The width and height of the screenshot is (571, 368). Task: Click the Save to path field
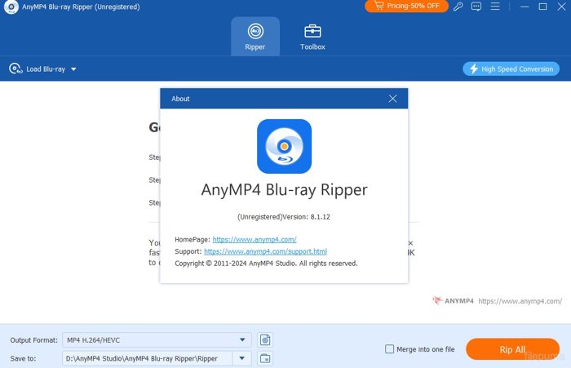coord(148,358)
